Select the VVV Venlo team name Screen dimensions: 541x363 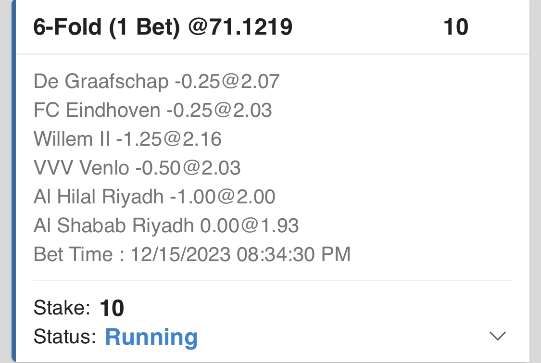coord(81,168)
